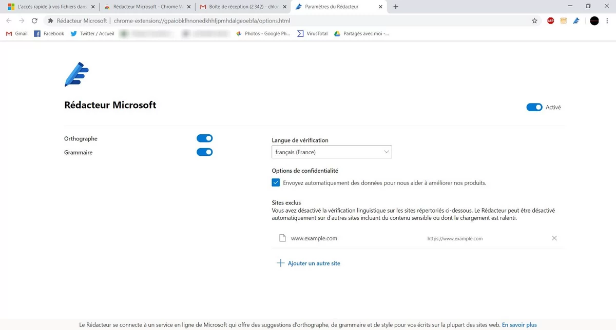
Task: Open the ABP Adblock Plus extension
Action: coord(551,21)
